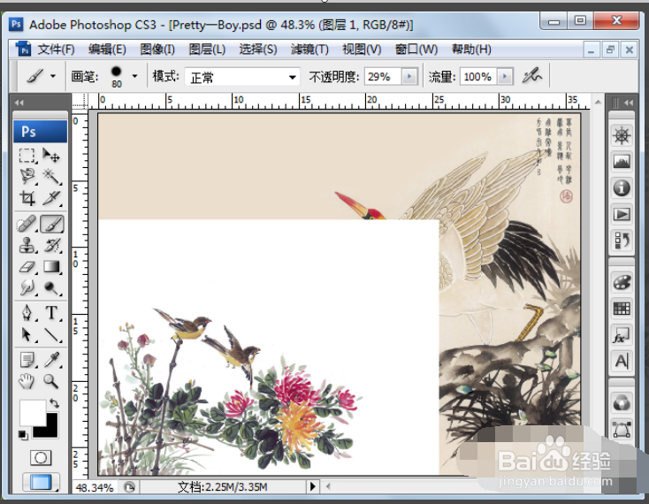Open the 帮助(H) menu

pyautogui.click(x=471, y=50)
